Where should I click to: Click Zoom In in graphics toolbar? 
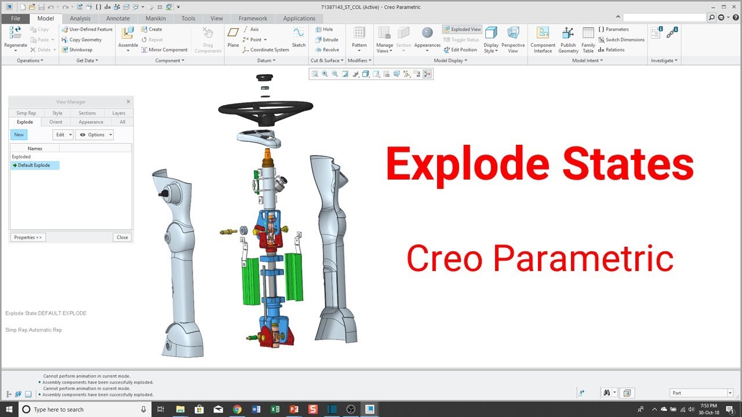tap(325, 74)
